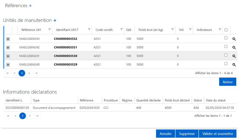Click Poids brut déclaré header
The width and height of the screenshot is (239, 138).
pos(177,100)
